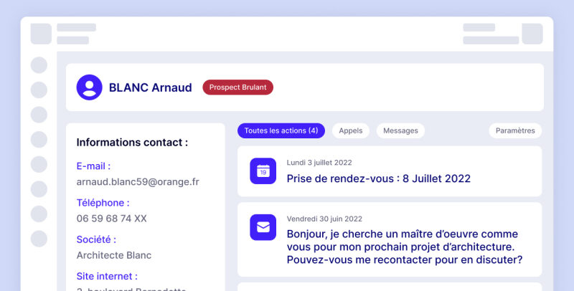Click the phone number 06 59 68 74 XX
This screenshot has width=574, height=291.
tap(112, 219)
